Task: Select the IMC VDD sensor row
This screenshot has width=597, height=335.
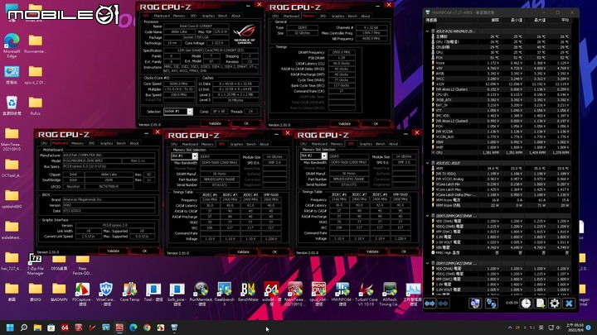Action: tap(500, 116)
